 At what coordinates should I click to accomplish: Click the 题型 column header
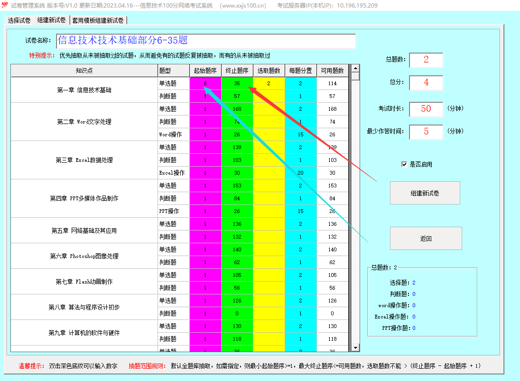[174, 71]
